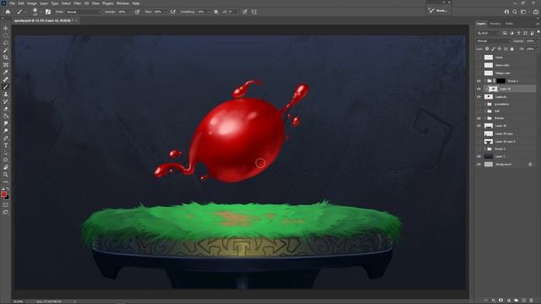The width and height of the screenshot is (541, 304).
Task: Open the Window menu
Action: click(123, 3)
